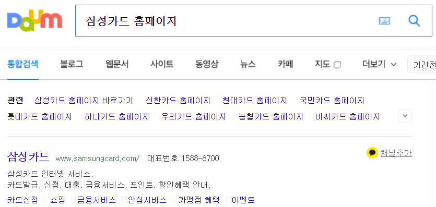Click related search 현대카드 홈페이지
The width and height of the screenshot is (436, 207).
click(x=255, y=100)
